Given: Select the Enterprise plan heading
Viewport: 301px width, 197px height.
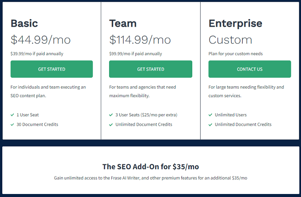Looking at the screenshot, I should [x=236, y=24].
